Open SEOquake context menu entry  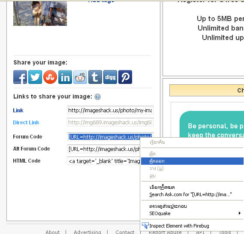coord(192,213)
